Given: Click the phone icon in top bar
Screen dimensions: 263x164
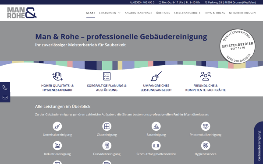Looking at the screenshot, I should pyautogui.click(x=131, y=2).
